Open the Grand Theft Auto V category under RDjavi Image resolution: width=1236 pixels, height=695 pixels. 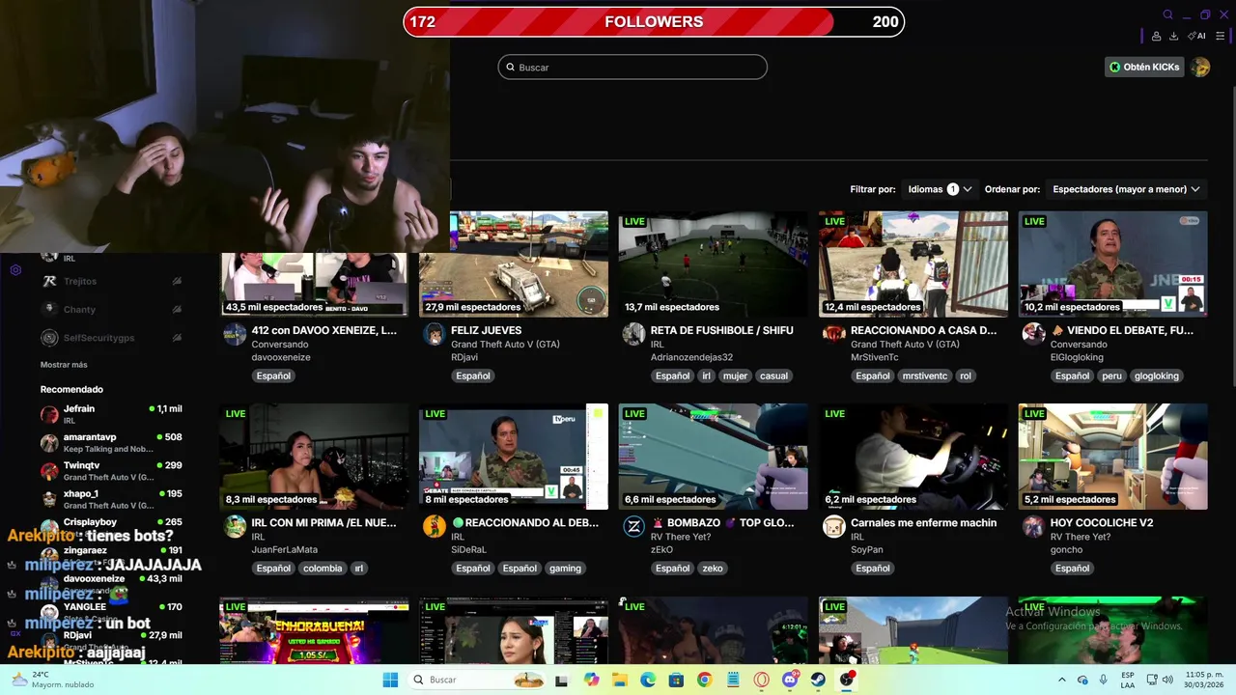tap(505, 345)
